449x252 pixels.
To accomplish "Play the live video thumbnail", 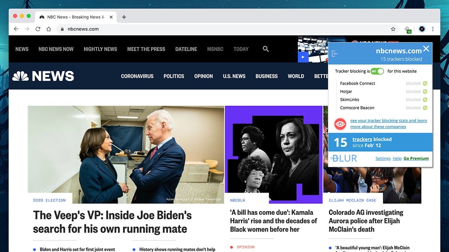I will click(303, 57).
